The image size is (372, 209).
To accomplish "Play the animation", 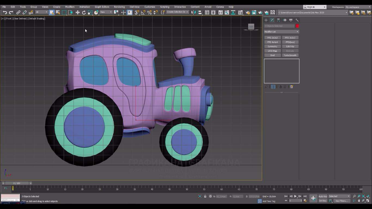I will coord(295,196).
